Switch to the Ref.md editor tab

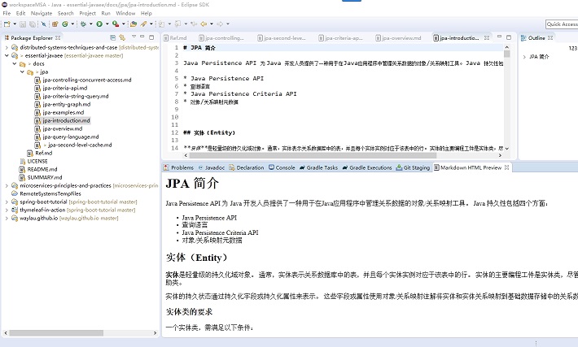pos(175,37)
